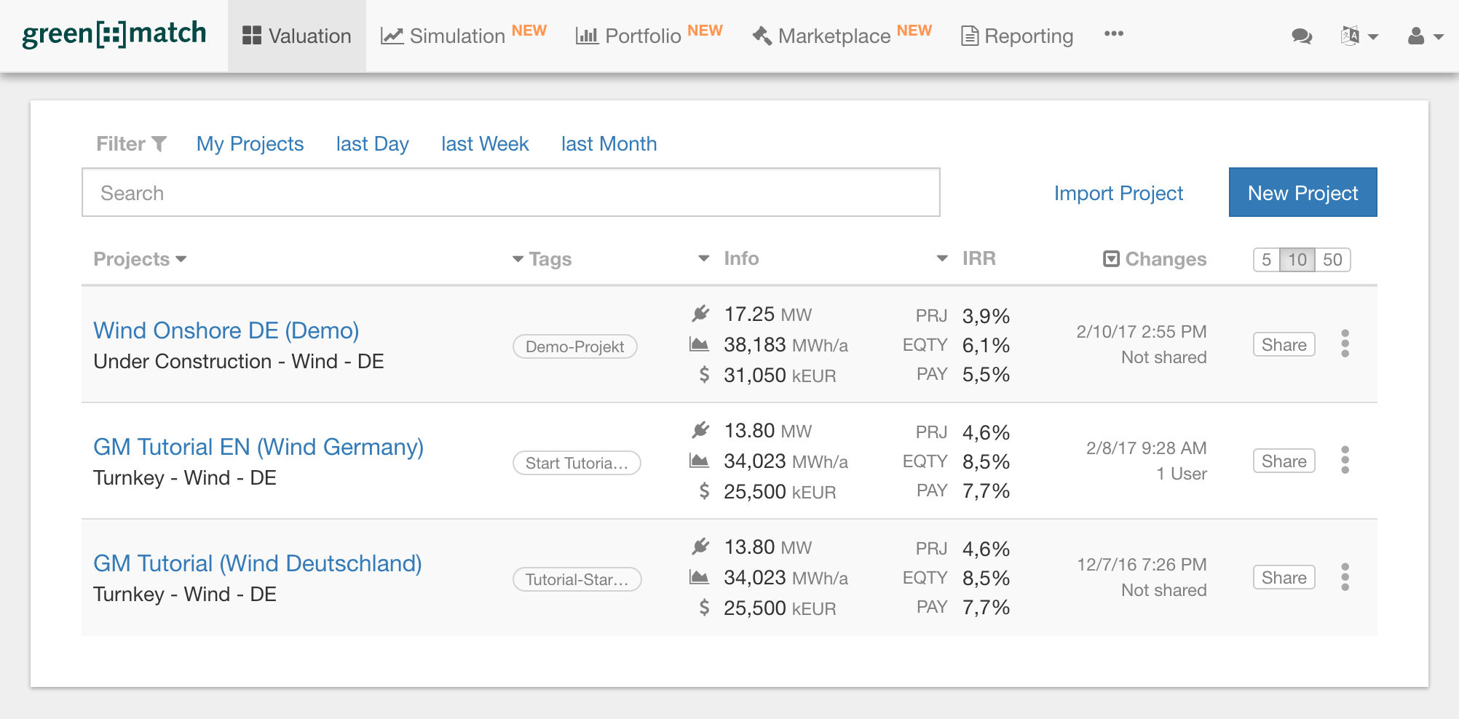
Task: Click the New Project button
Action: (1302, 193)
